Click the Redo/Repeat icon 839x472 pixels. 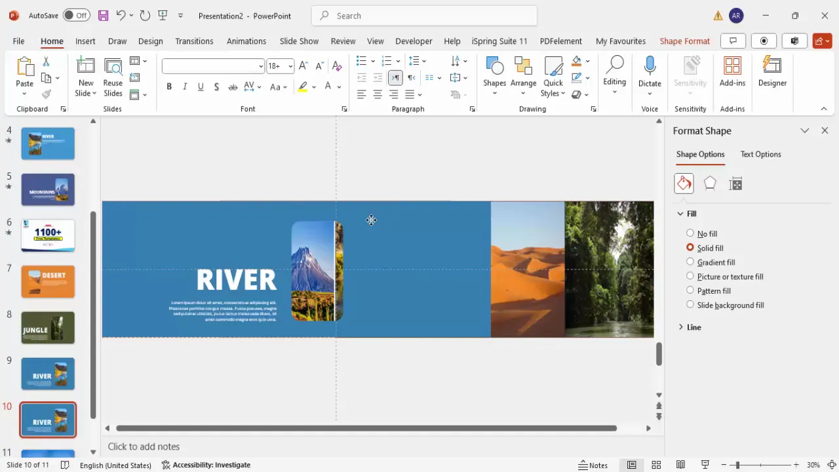[x=145, y=15]
